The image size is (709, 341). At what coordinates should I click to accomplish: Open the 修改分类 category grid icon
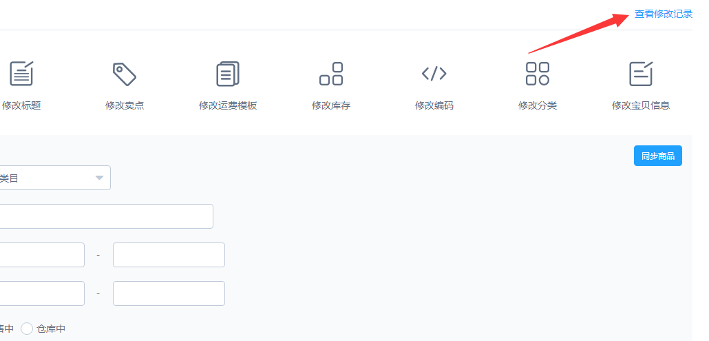pos(538,74)
